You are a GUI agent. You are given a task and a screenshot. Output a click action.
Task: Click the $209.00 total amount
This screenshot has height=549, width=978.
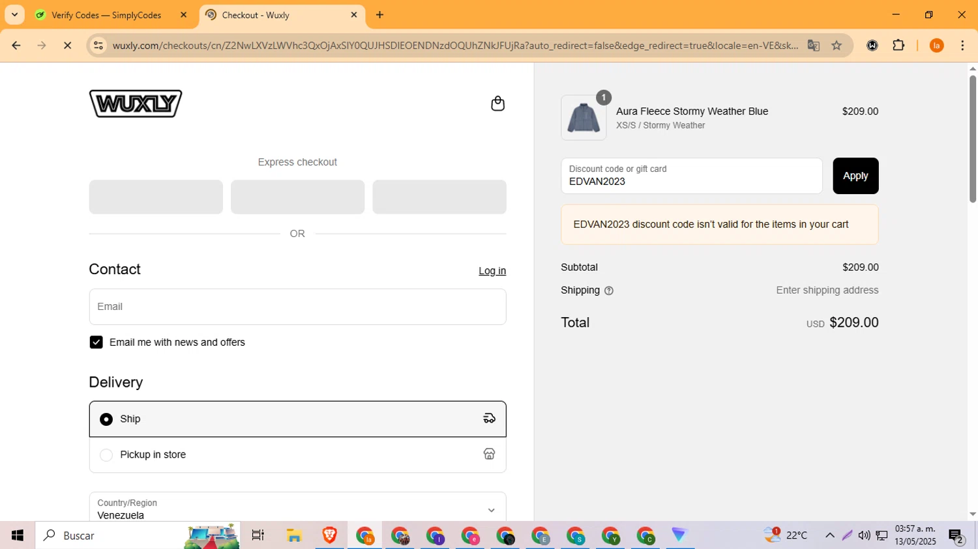coord(853,322)
